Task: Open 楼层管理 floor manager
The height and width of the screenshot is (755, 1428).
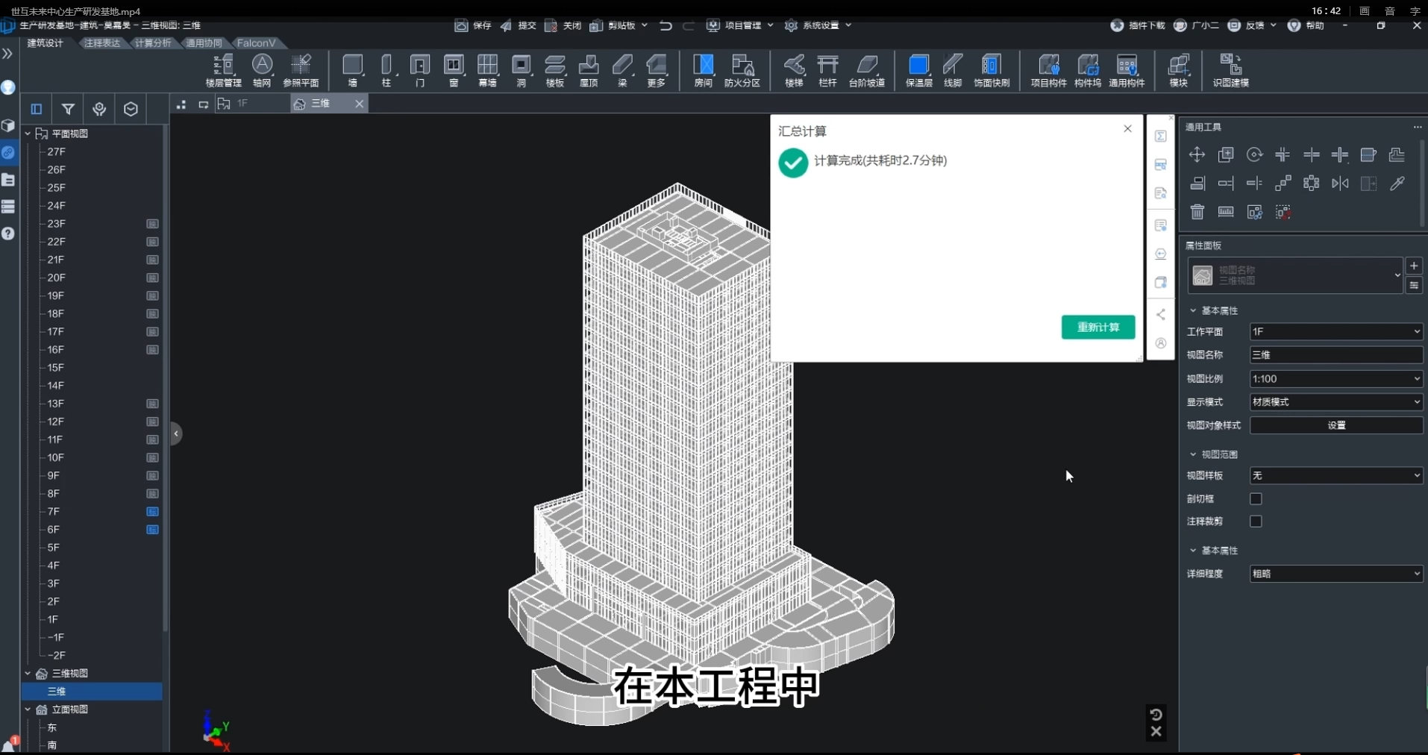Action: [x=222, y=69]
